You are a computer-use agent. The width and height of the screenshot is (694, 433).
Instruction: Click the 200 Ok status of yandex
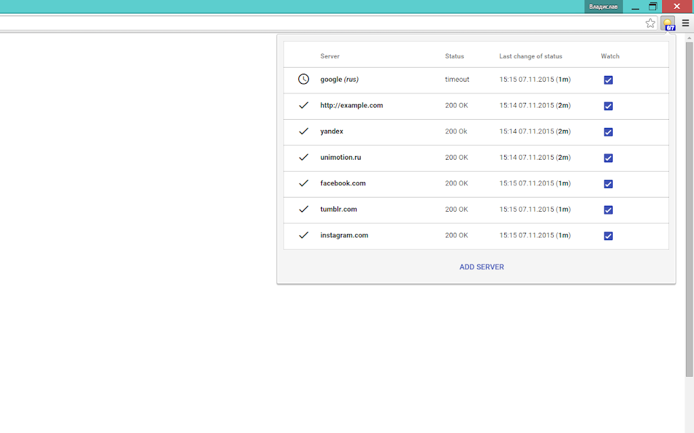coord(456,131)
